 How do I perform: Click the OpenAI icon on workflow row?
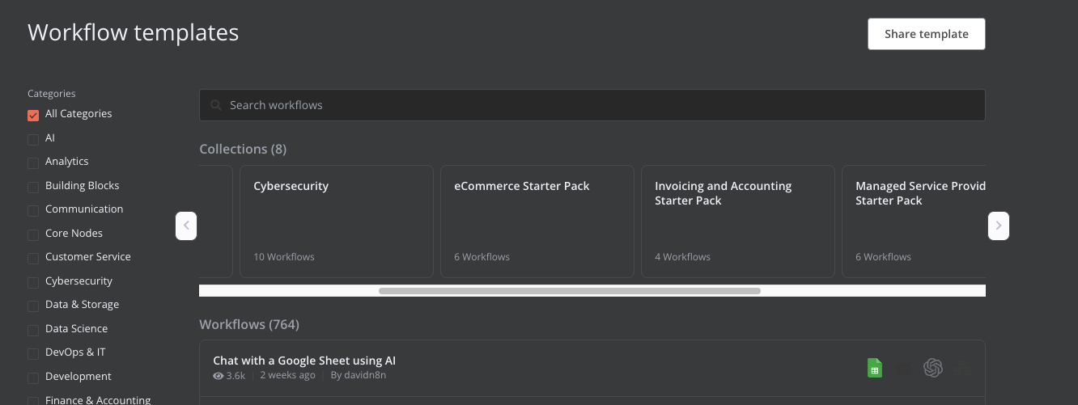pyautogui.click(x=933, y=368)
